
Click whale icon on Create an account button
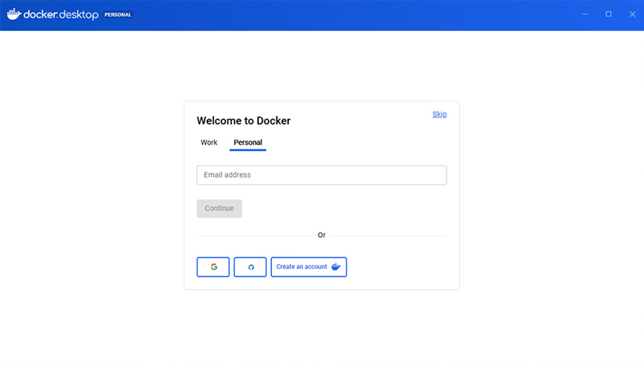[336, 267]
